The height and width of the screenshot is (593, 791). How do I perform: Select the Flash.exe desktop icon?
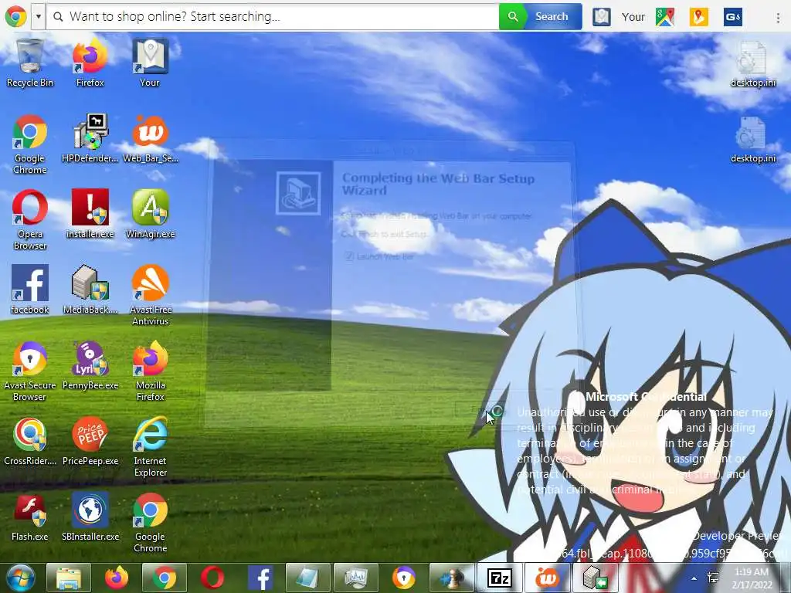[x=30, y=517]
